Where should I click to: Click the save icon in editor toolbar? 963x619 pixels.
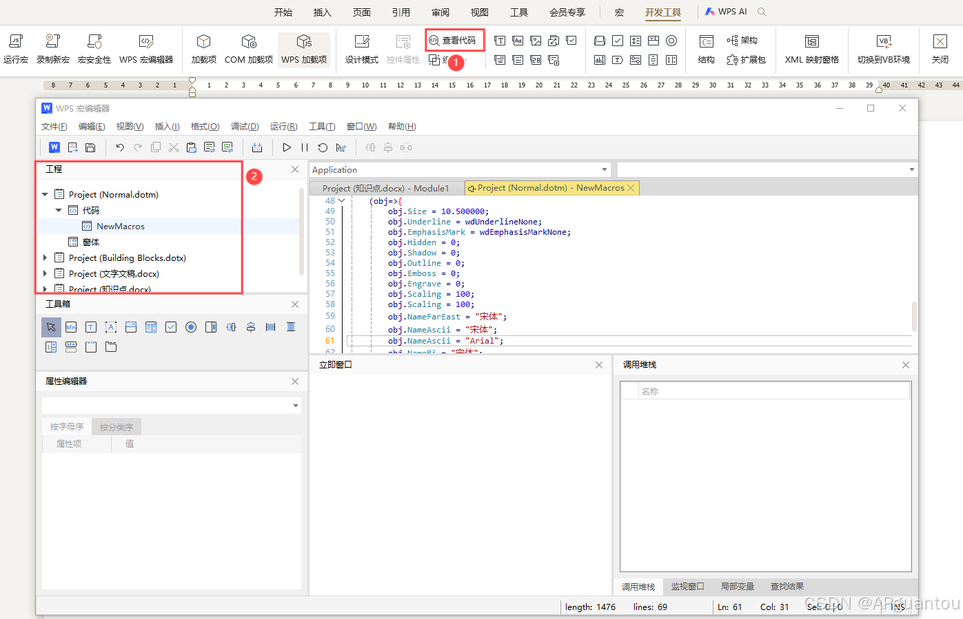[x=90, y=147]
